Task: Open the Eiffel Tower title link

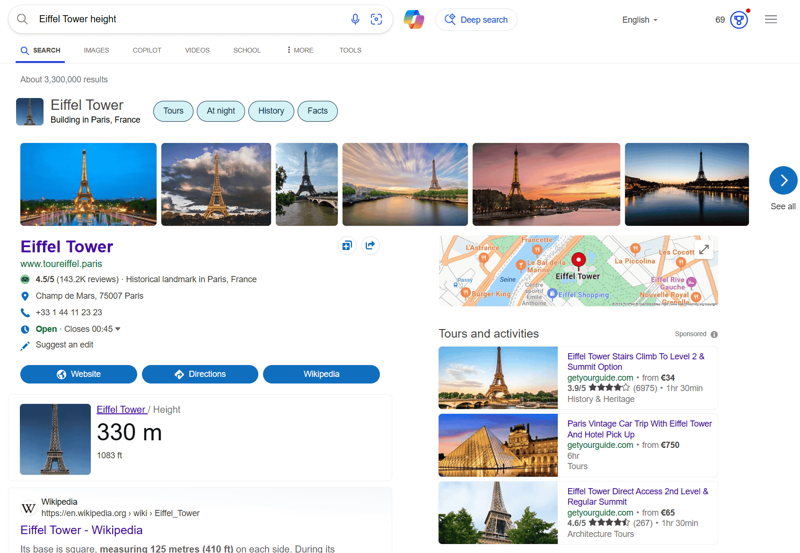Action: [67, 247]
